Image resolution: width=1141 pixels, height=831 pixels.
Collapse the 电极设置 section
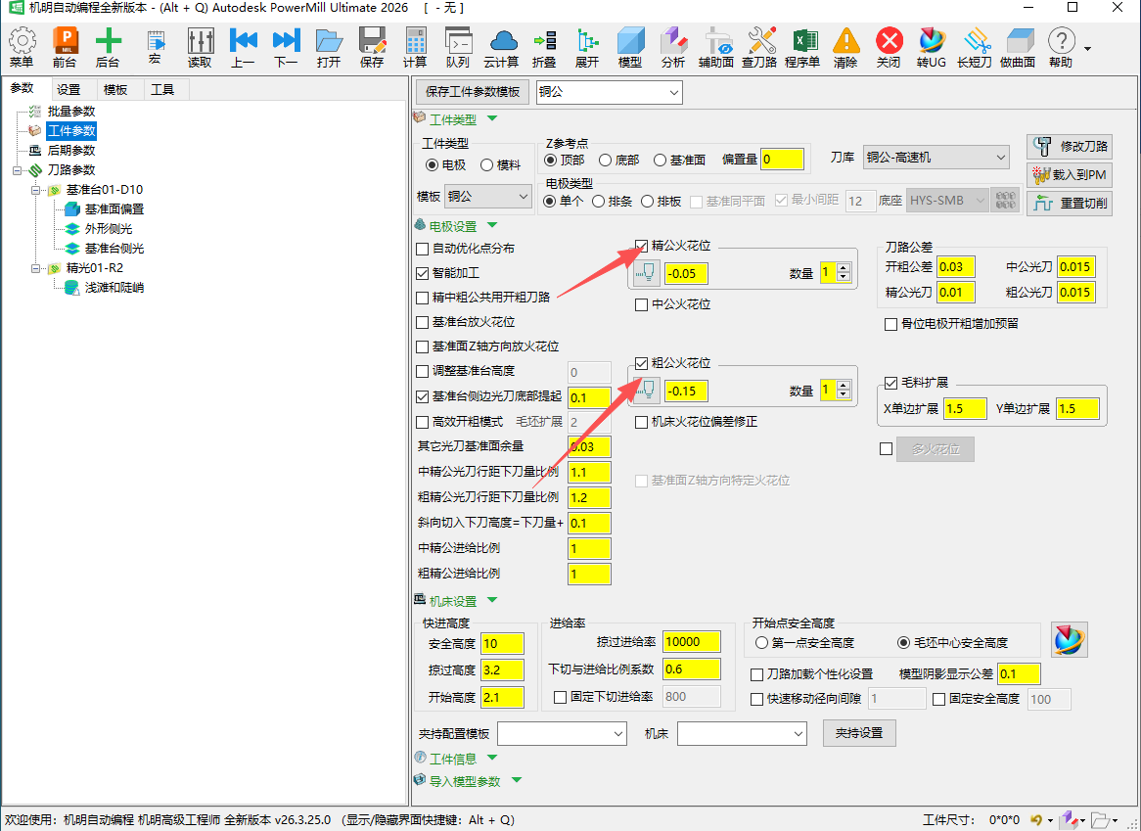(x=492, y=225)
